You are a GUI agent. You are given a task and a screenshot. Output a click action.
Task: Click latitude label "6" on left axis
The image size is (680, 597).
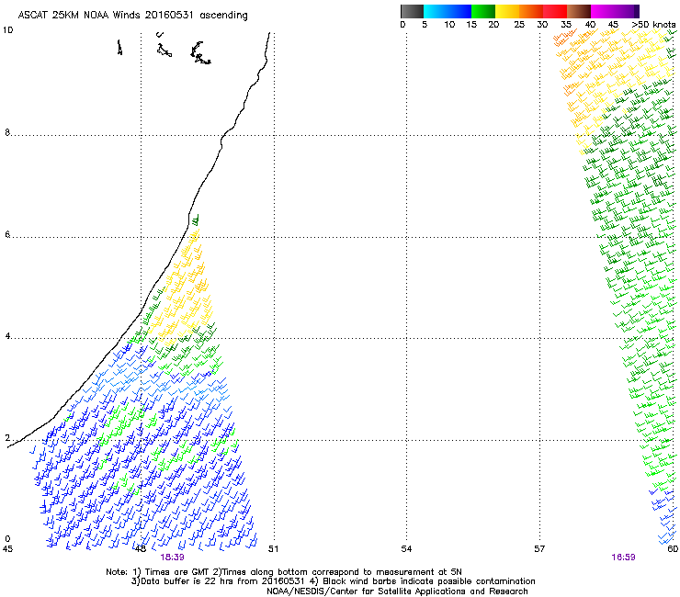[x=7, y=234]
